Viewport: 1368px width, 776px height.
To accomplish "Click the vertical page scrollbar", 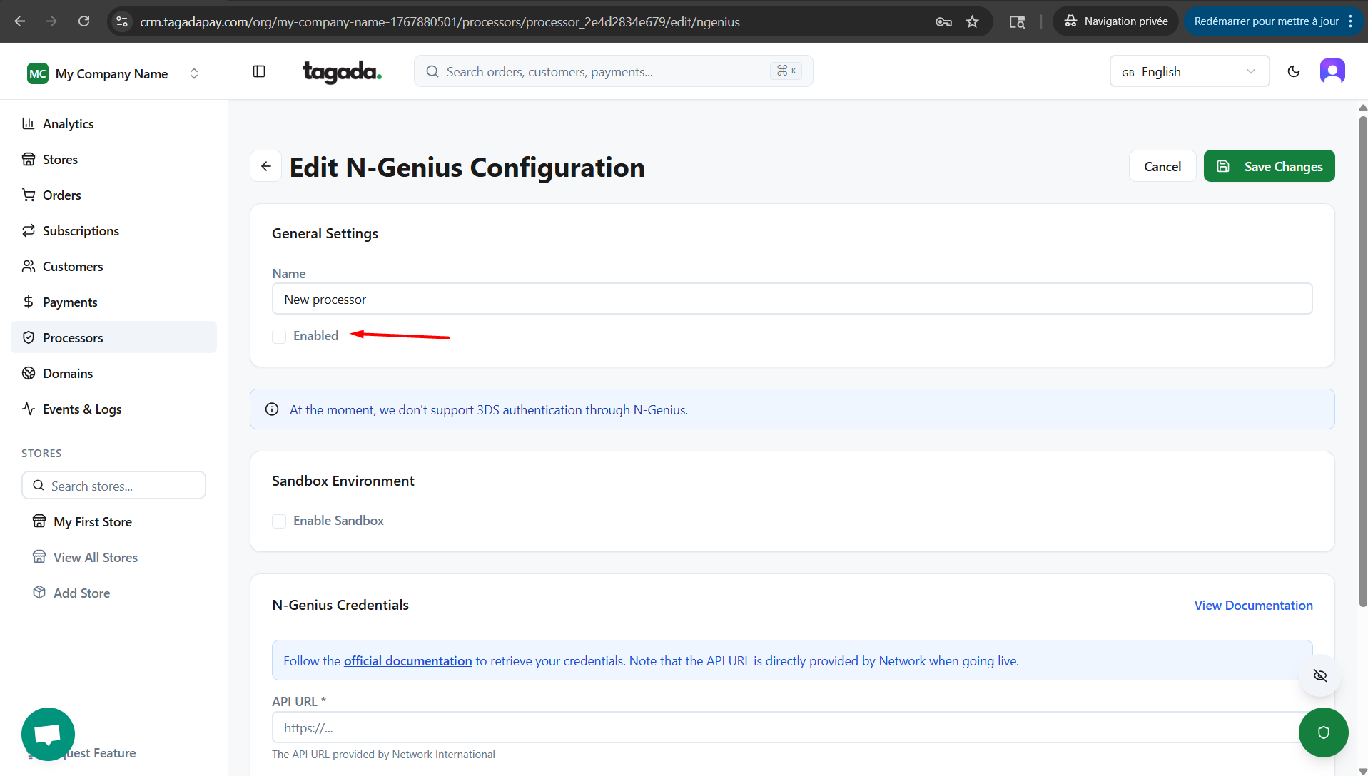I will [x=1362, y=357].
